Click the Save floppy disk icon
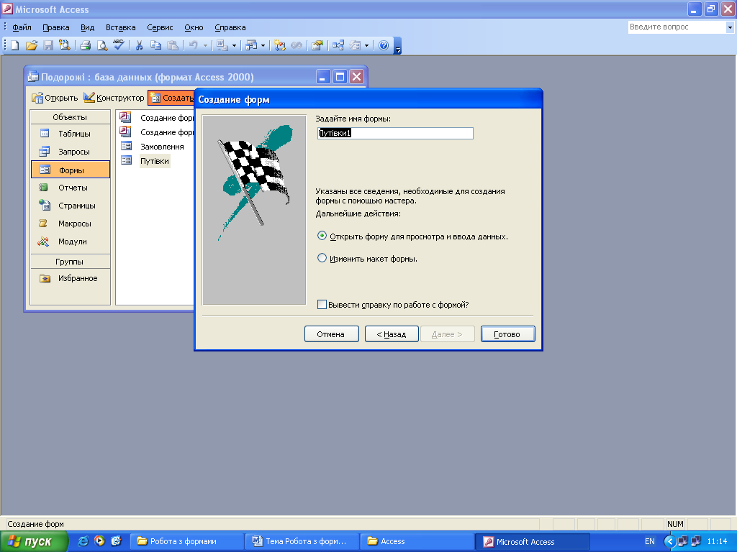The width and height of the screenshot is (737, 552). [x=48, y=45]
